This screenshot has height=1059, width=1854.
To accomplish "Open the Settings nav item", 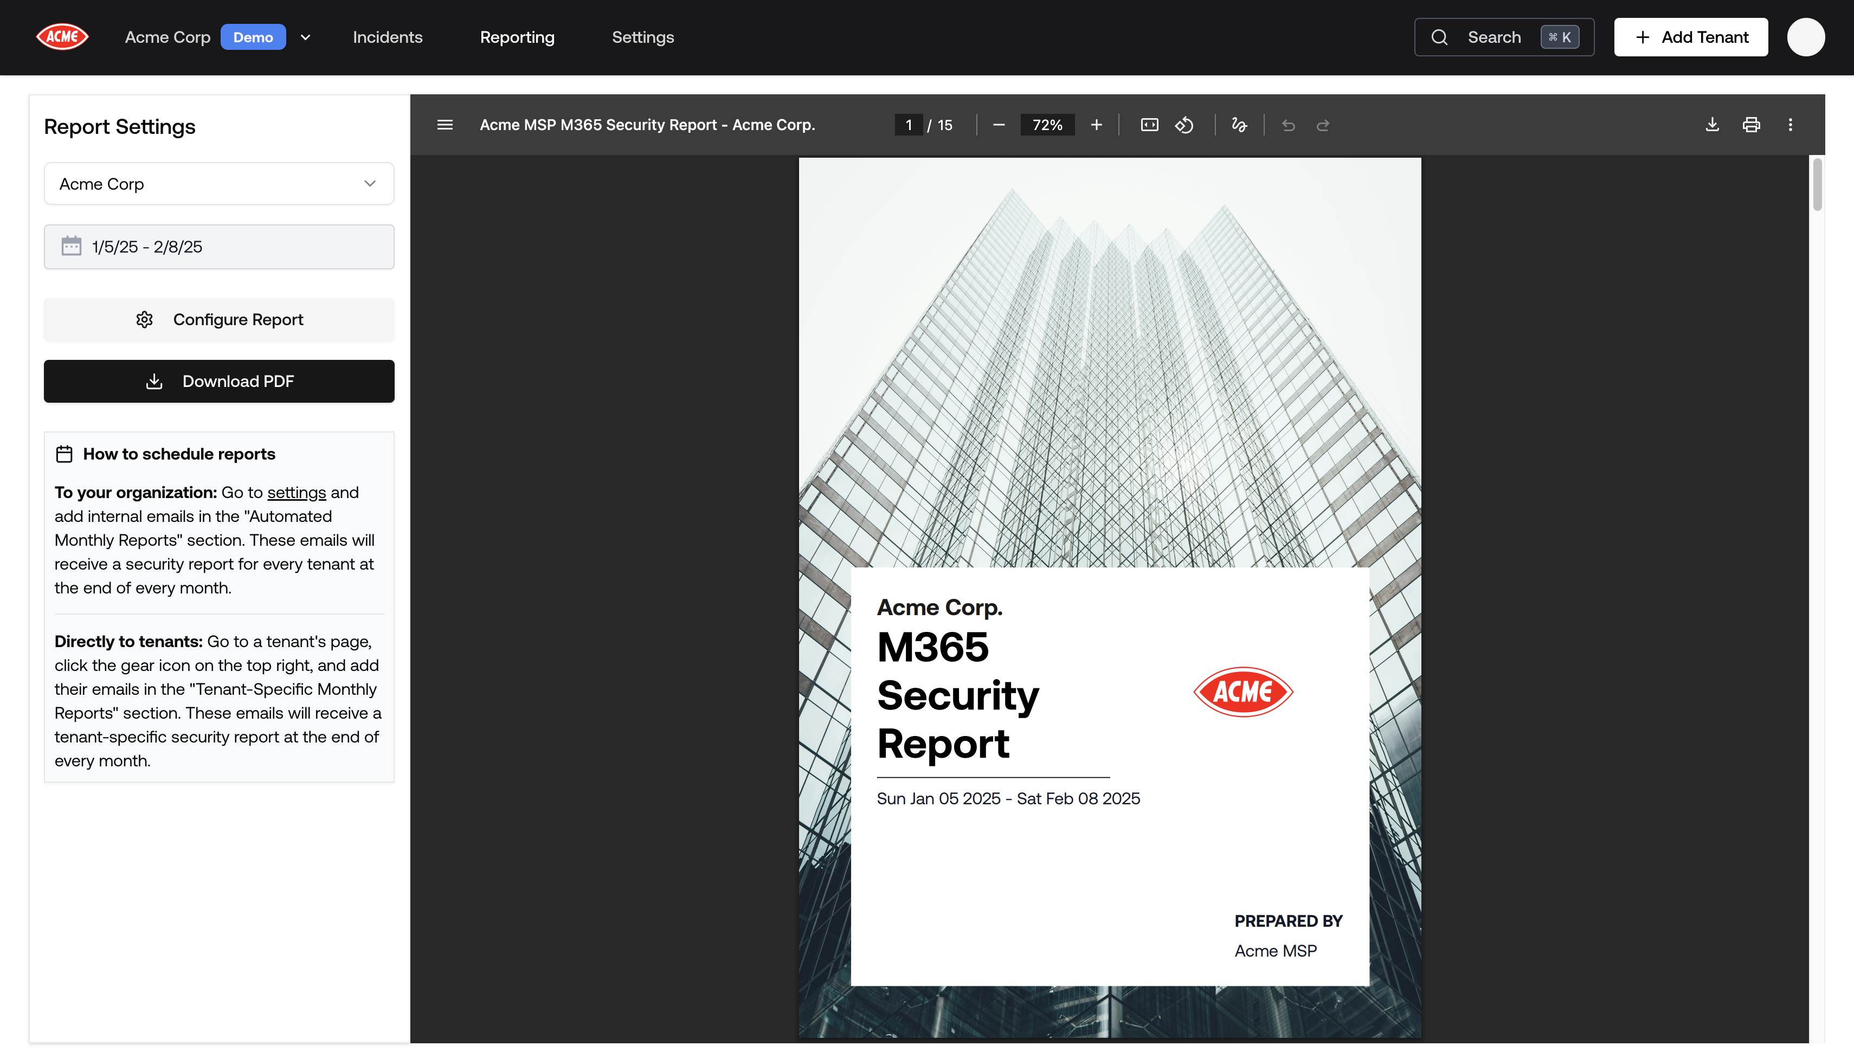I will click(642, 37).
